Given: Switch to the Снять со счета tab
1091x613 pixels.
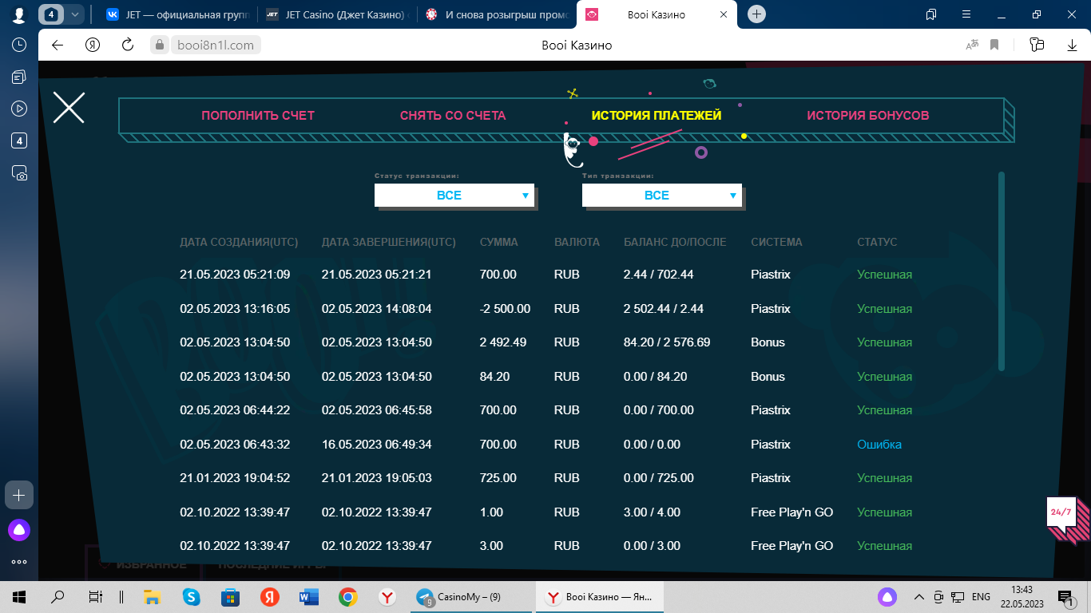Looking at the screenshot, I should point(453,116).
